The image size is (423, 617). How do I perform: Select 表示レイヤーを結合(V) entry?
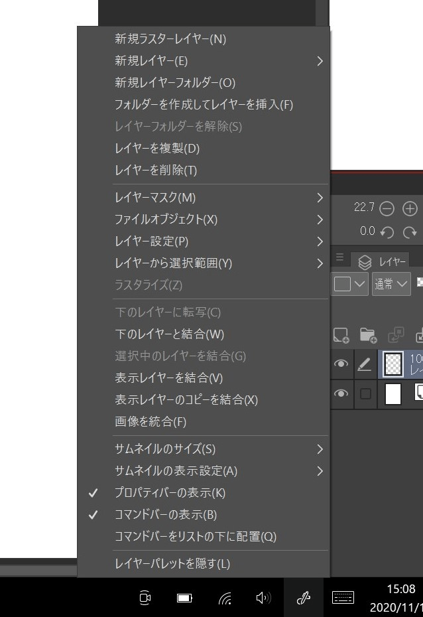pos(204,378)
